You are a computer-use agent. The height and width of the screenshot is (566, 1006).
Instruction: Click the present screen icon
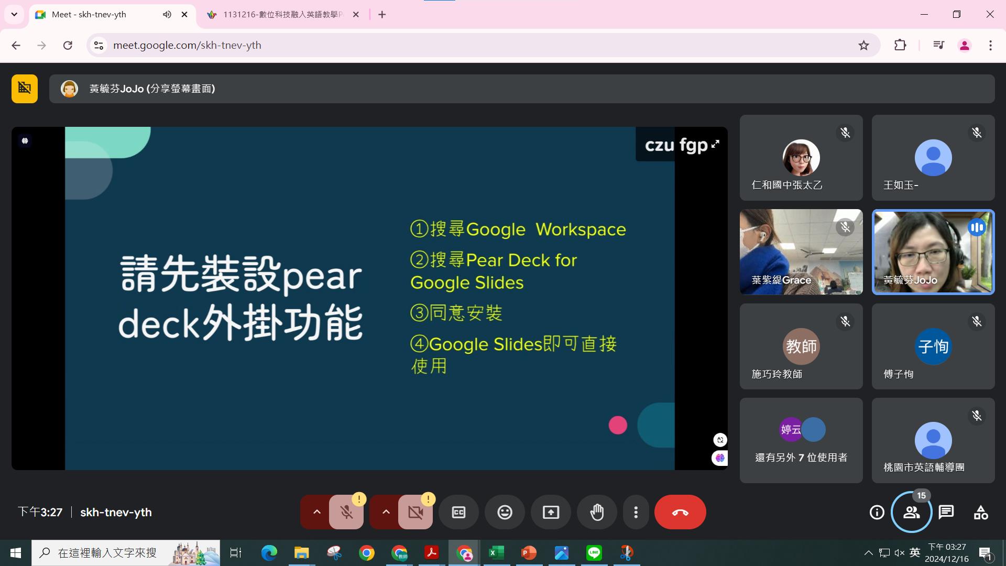(551, 513)
